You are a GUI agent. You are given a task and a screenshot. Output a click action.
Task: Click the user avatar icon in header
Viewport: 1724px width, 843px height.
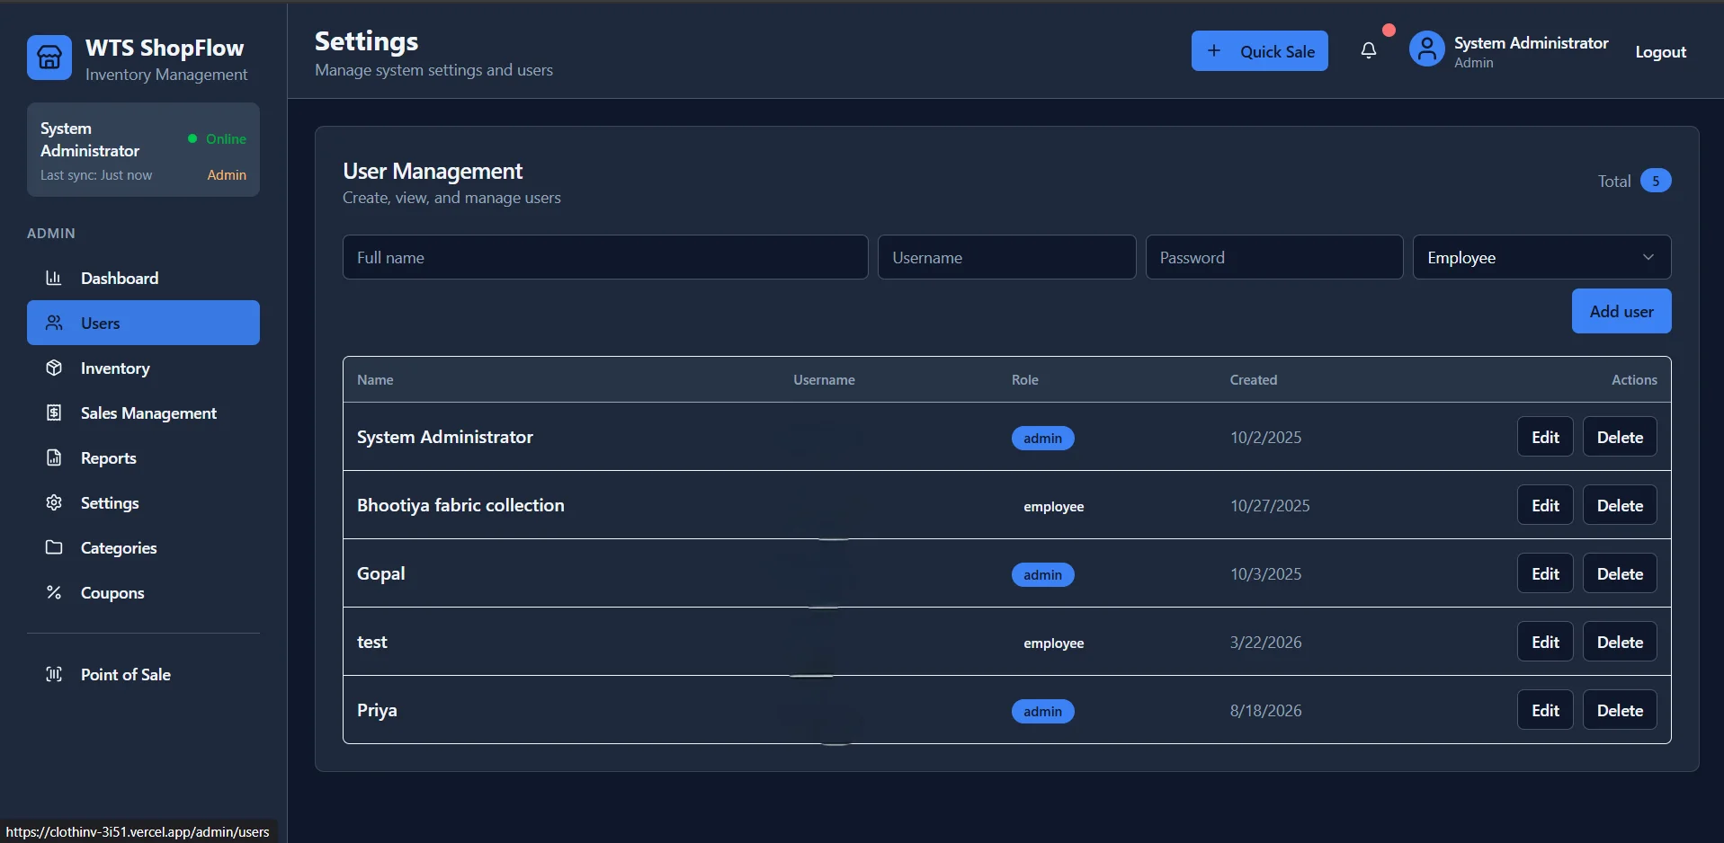tap(1426, 49)
